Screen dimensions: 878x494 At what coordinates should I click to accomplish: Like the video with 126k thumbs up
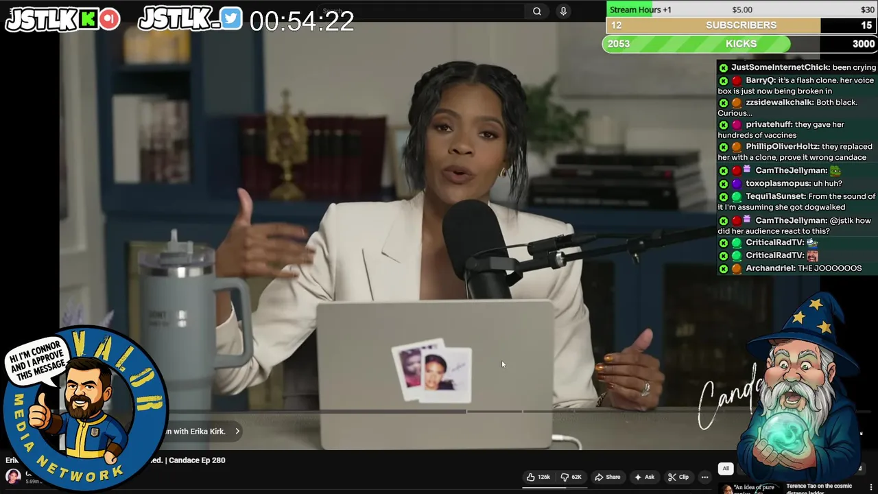pyautogui.click(x=539, y=477)
